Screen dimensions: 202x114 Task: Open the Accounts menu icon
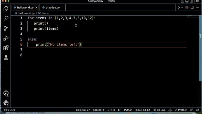[x=6, y=93]
